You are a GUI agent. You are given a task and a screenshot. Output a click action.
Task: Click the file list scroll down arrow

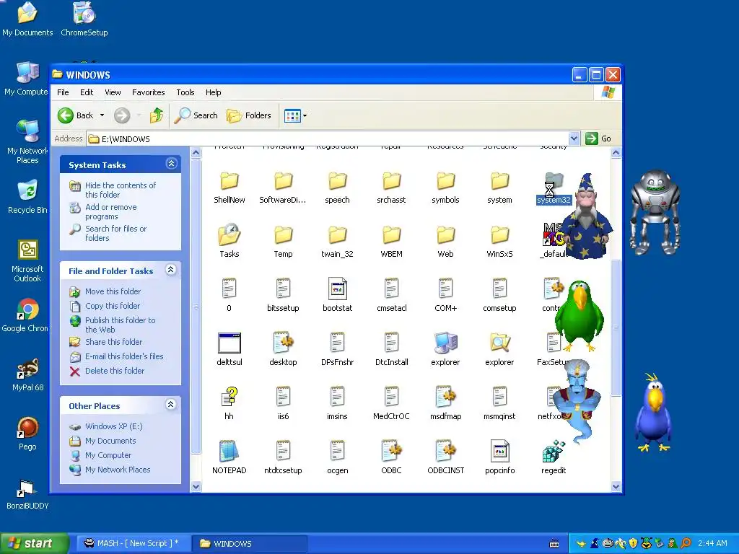click(x=616, y=487)
